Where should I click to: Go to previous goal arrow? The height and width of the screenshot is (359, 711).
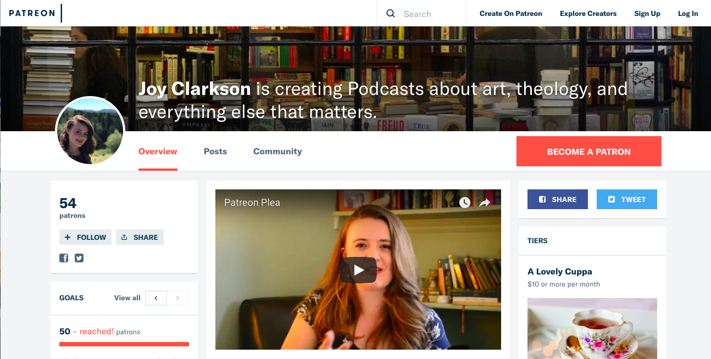pos(156,298)
